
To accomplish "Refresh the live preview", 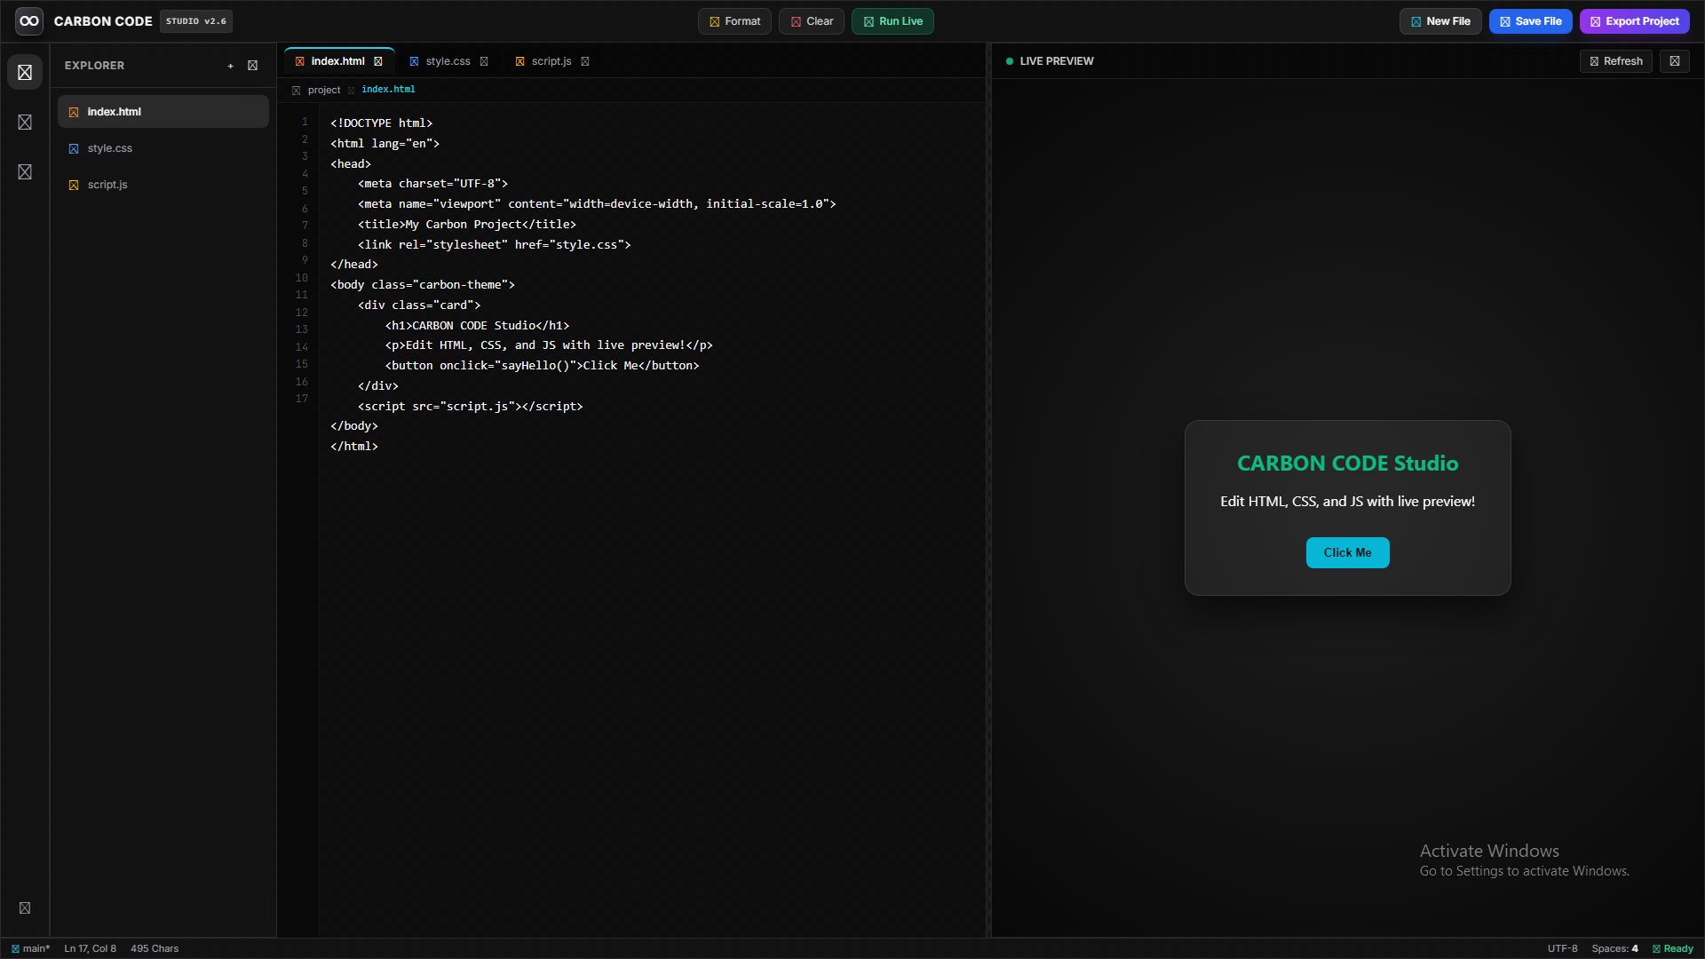I will click(x=1616, y=61).
